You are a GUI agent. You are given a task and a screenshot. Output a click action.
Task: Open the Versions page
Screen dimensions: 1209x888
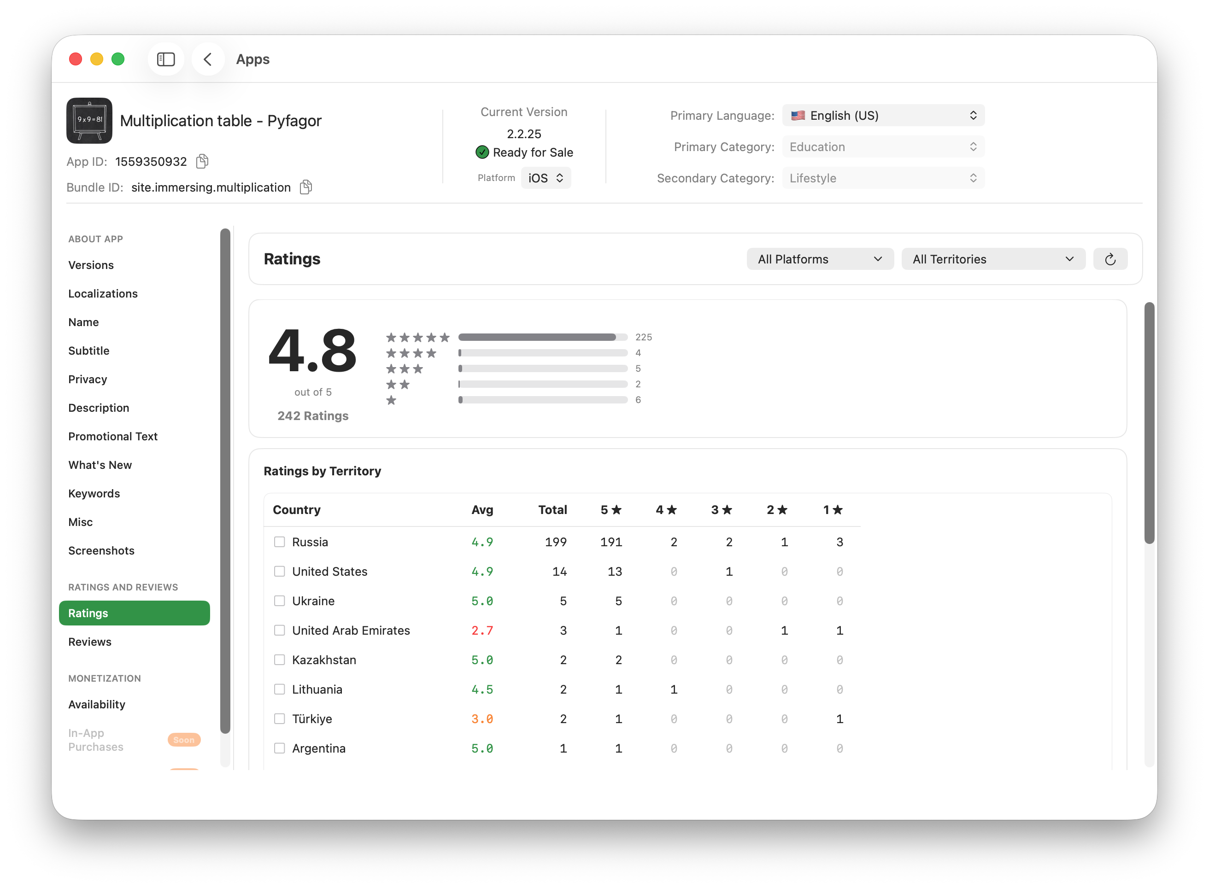tap(91, 264)
